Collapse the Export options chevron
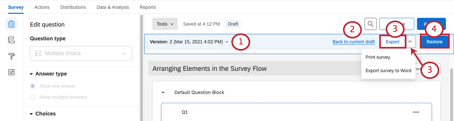The height and width of the screenshot is (121, 454). 410,42
